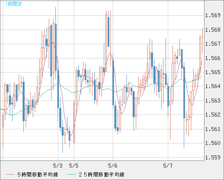This screenshot has width=224, height=180.
Task: Click the purple 5-hour average legend line
Action: 10,175
